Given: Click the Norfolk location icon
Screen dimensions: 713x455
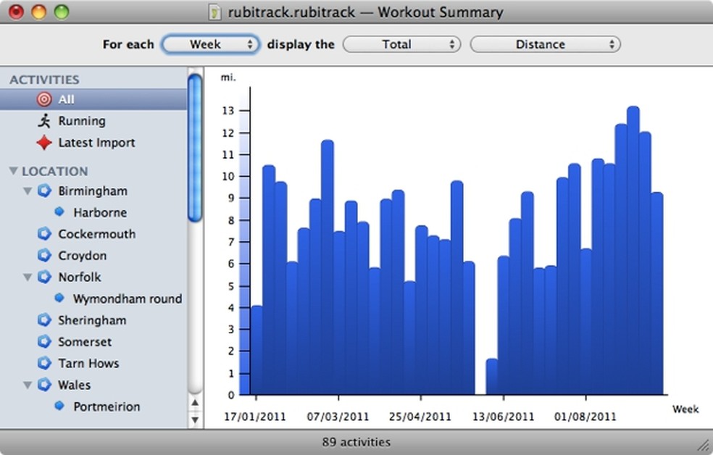Looking at the screenshot, I should tap(44, 276).
